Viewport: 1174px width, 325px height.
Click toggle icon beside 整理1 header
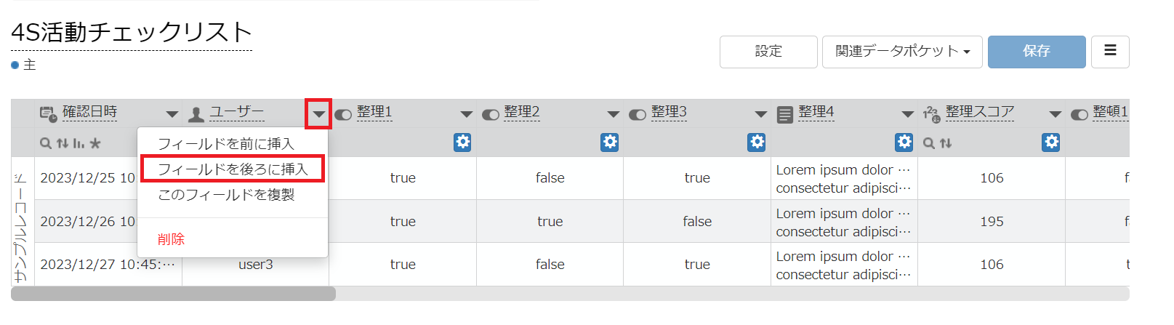tap(343, 114)
